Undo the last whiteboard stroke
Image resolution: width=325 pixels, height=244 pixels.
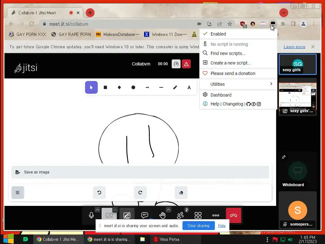99,193
